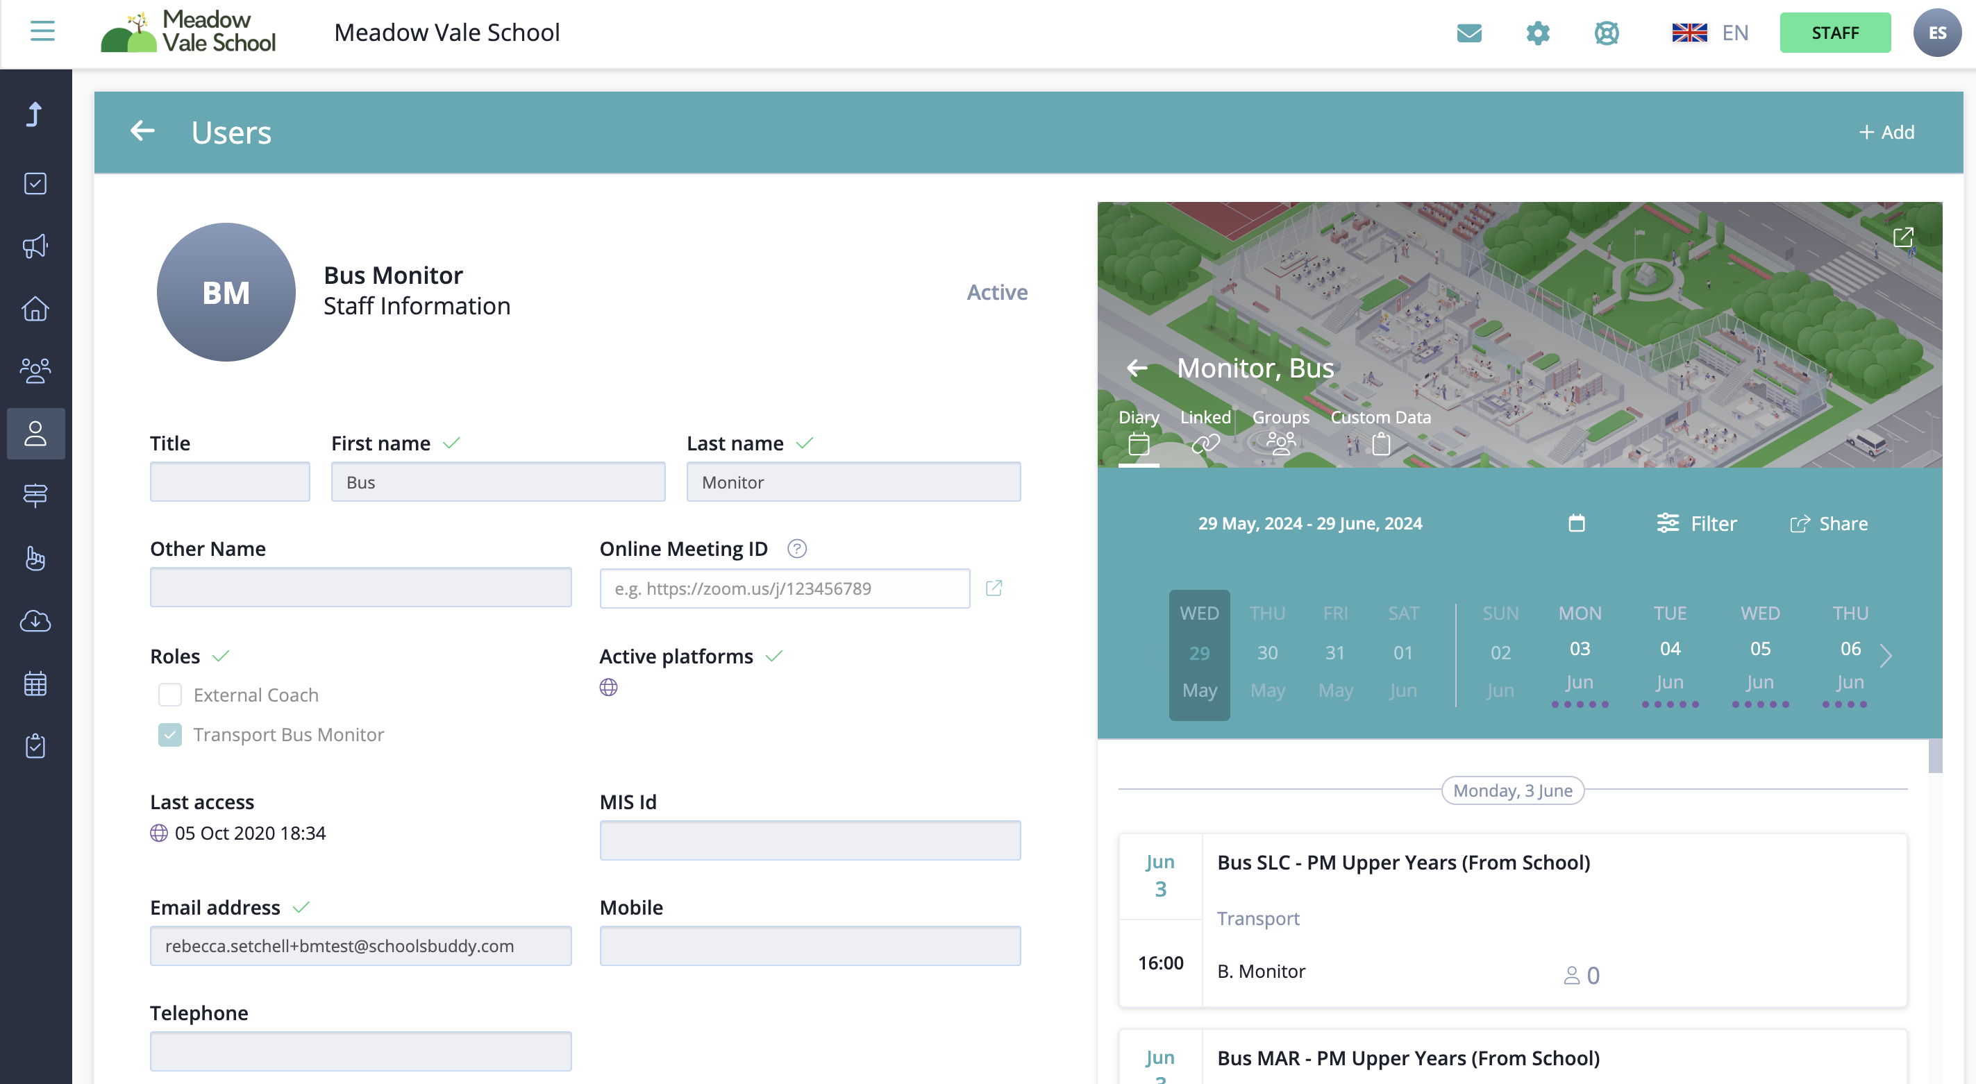Click the Telephone field
The width and height of the screenshot is (1976, 1084).
pyautogui.click(x=360, y=1051)
